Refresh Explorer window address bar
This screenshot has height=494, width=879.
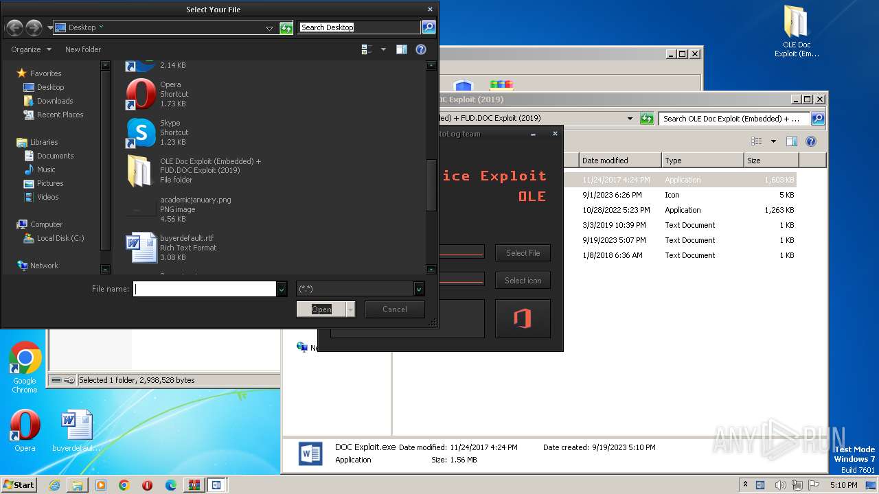pyautogui.click(x=647, y=119)
